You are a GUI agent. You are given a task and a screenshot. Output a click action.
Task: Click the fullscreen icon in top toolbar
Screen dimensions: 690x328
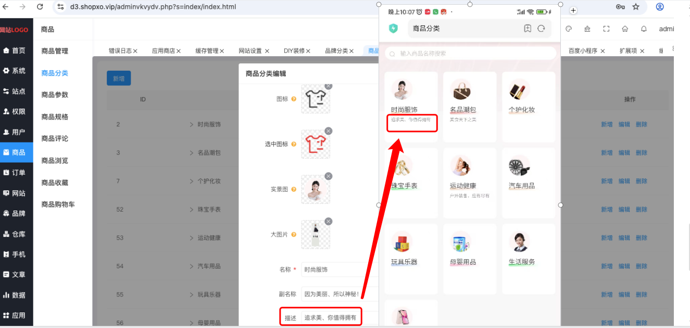(x=606, y=29)
